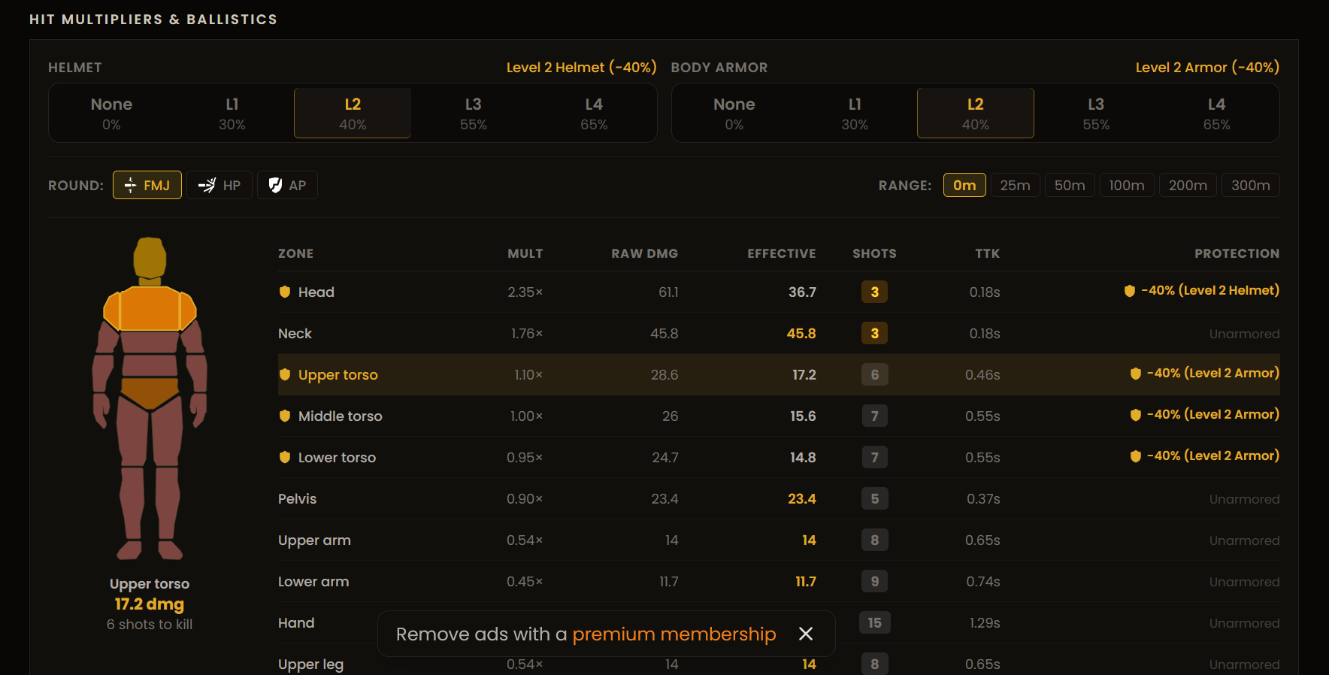Switch helmet to L3 55%
The width and height of the screenshot is (1329, 675).
pyautogui.click(x=473, y=113)
